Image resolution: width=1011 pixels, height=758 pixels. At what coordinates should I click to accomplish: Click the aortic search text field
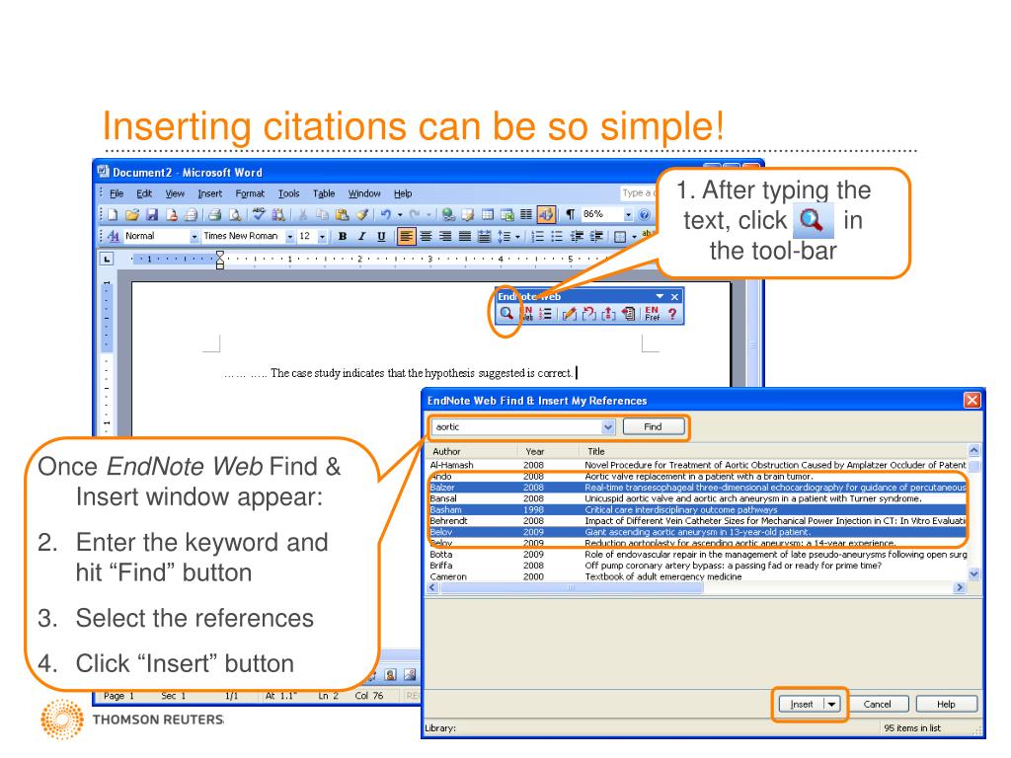click(516, 426)
